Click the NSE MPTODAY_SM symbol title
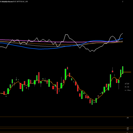133x133 pixels. (20, 2)
